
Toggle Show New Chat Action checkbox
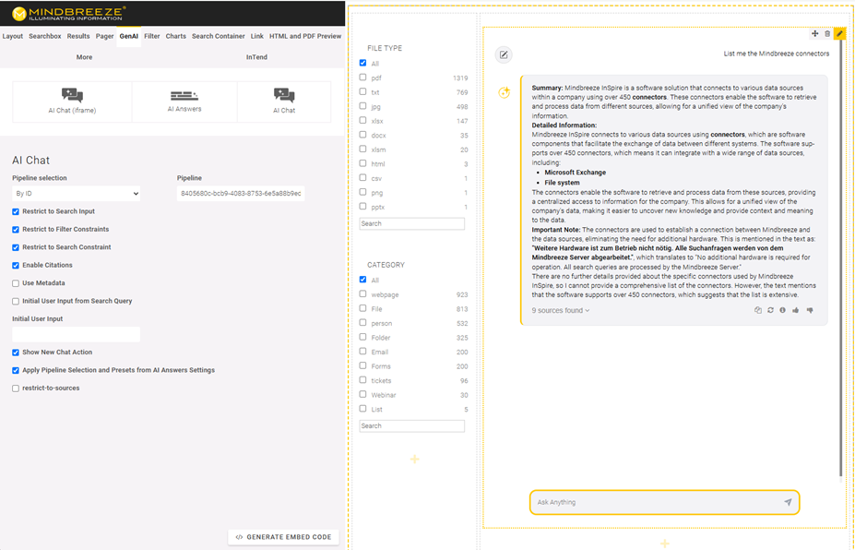[x=16, y=353]
